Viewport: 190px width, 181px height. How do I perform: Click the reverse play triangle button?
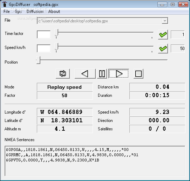(x=85, y=74)
